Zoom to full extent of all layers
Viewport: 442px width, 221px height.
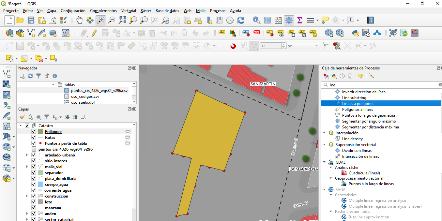click(122, 20)
